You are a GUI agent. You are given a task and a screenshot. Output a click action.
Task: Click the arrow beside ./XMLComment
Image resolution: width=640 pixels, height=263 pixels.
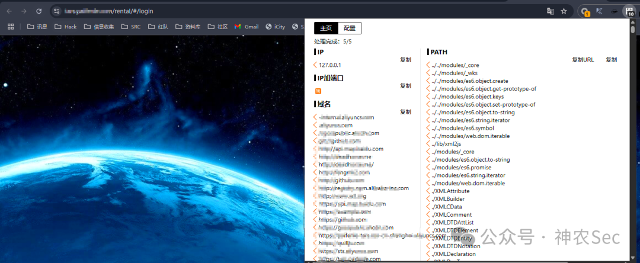428,214
